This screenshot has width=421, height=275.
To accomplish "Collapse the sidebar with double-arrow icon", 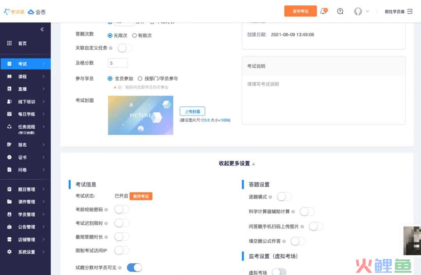I will [x=42, y=29].
